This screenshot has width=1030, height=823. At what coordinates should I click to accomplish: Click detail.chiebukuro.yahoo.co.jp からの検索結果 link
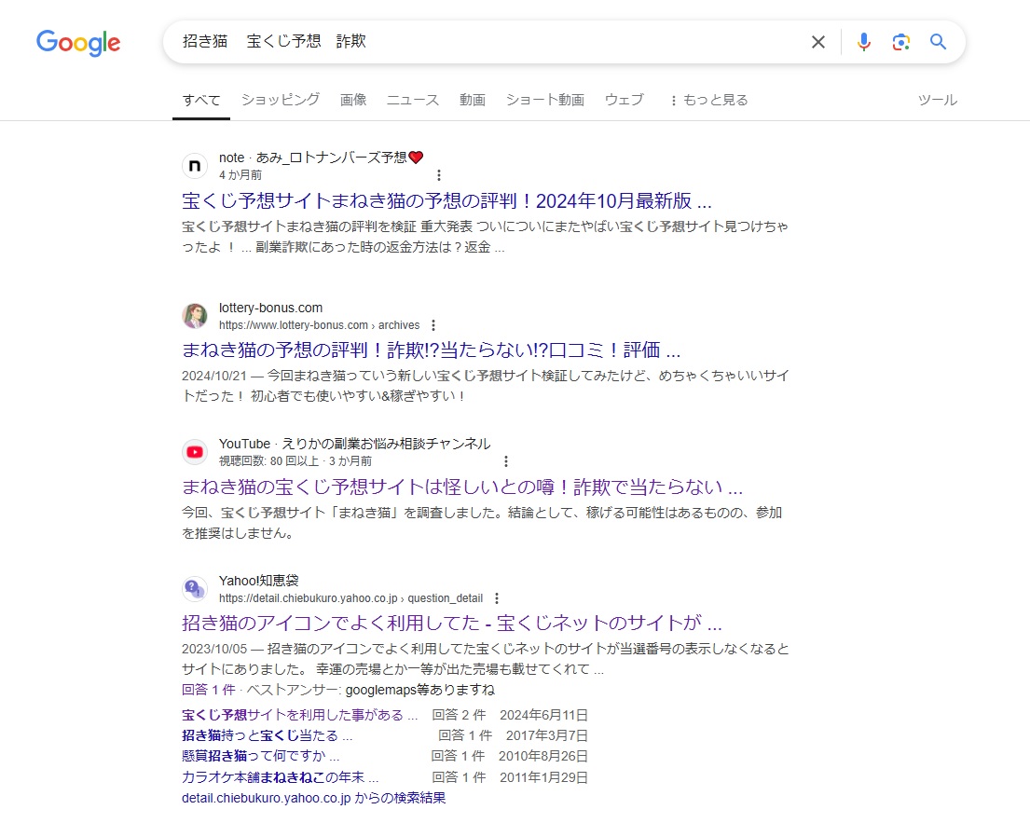coord(314,798)
